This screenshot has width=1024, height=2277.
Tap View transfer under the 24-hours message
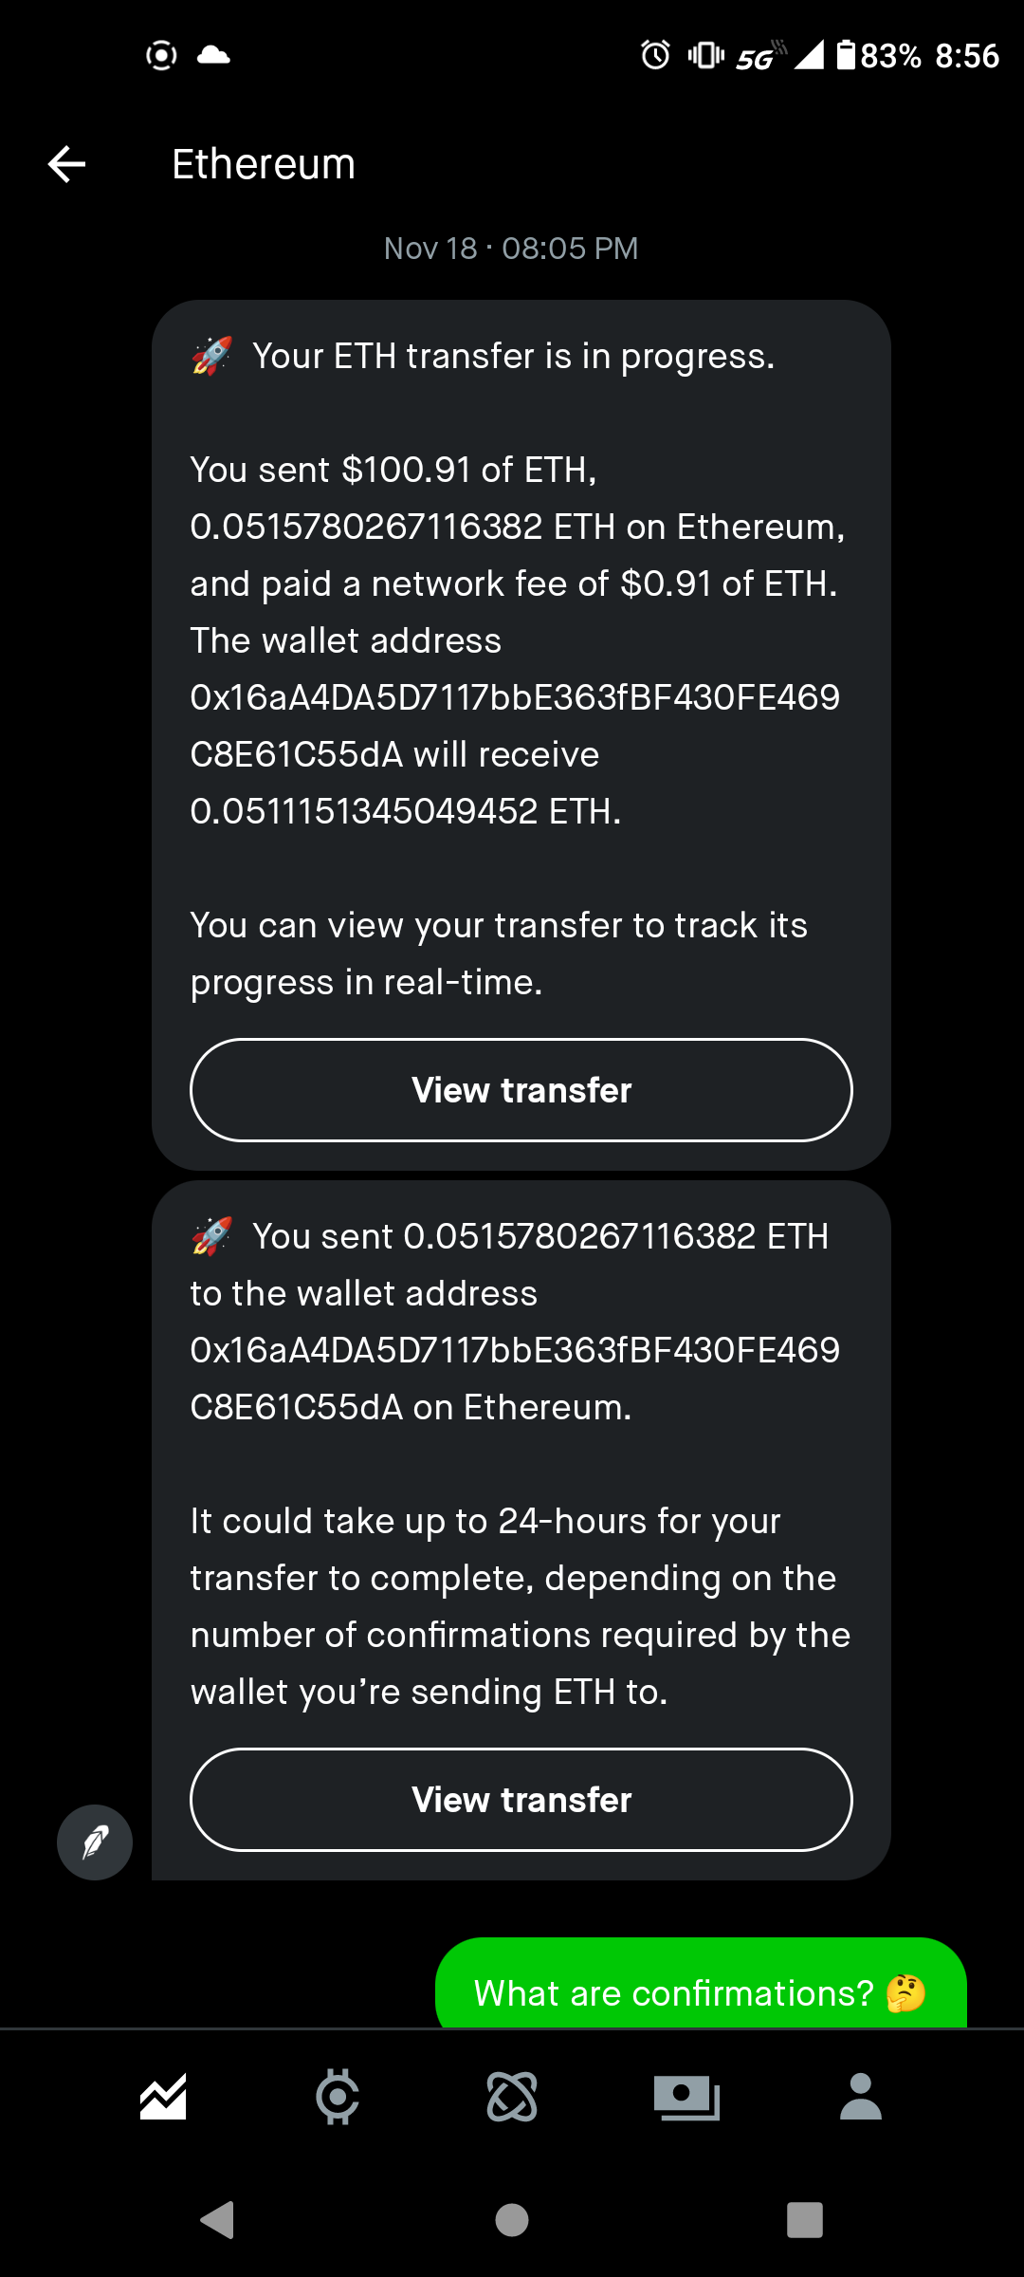pyautogui.click(x=521, y=1800)
